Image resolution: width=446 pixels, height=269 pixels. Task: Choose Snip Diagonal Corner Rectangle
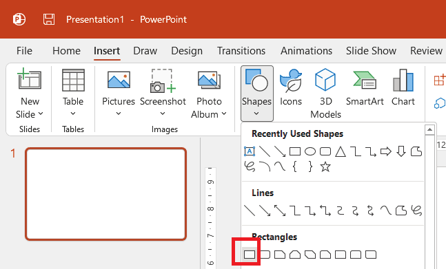[310, 255]
